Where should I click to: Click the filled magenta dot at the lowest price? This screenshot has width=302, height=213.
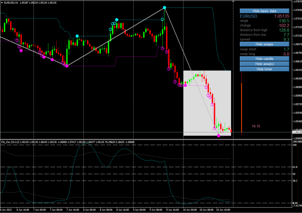[x=219, y=135]
